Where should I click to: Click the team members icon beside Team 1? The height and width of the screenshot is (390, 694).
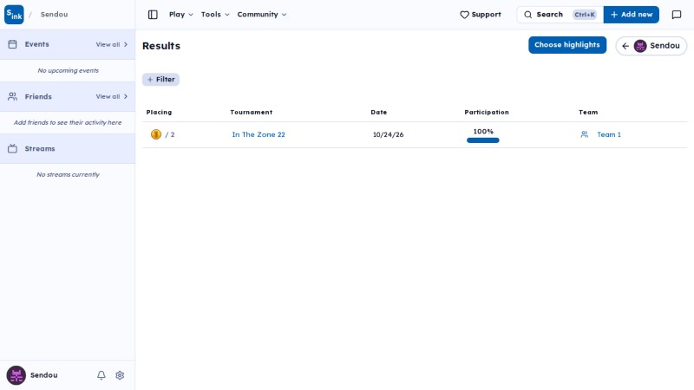tap(584, 134)
